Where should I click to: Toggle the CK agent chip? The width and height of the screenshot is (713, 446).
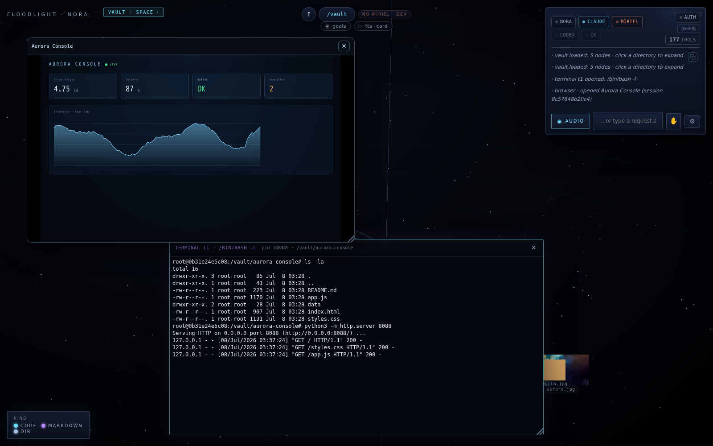591,35
